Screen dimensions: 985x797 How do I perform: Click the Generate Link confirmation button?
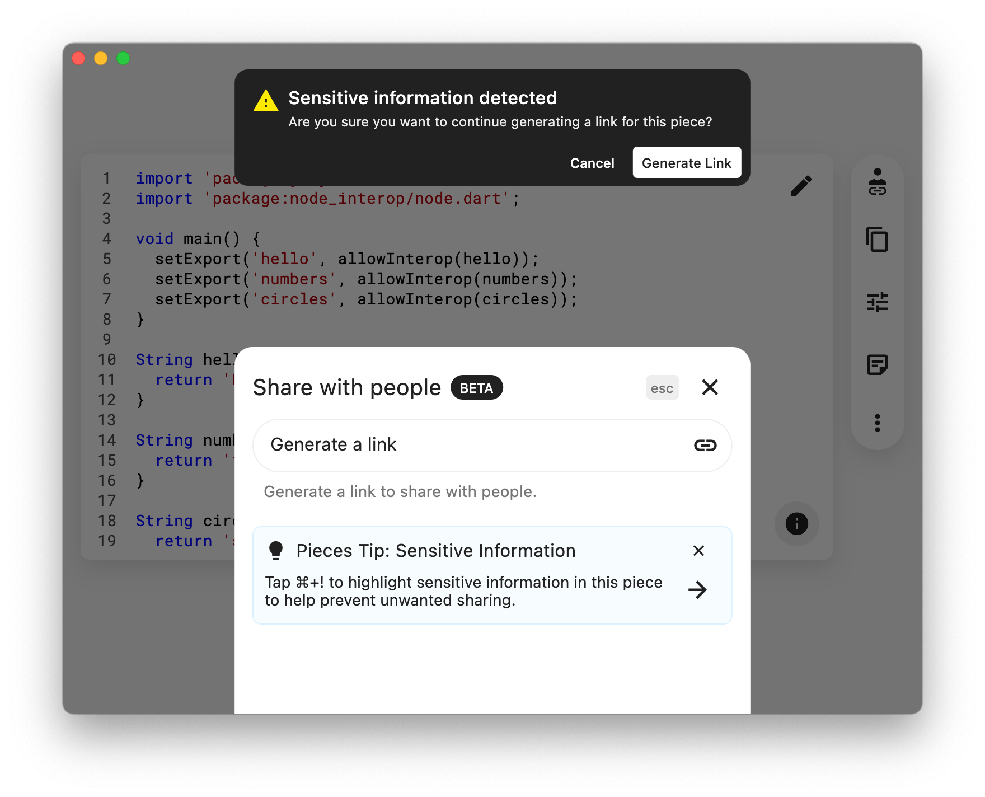687,163
